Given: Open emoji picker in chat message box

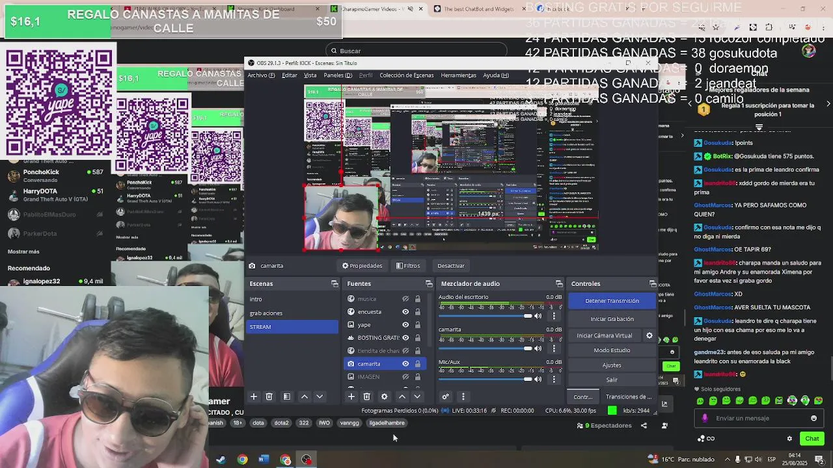Looking at the screenshot, I should pos(813,419).
